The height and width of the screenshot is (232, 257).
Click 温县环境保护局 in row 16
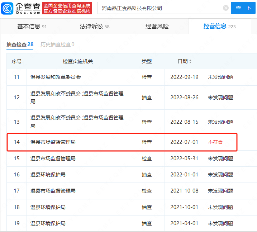pos(48,175)
